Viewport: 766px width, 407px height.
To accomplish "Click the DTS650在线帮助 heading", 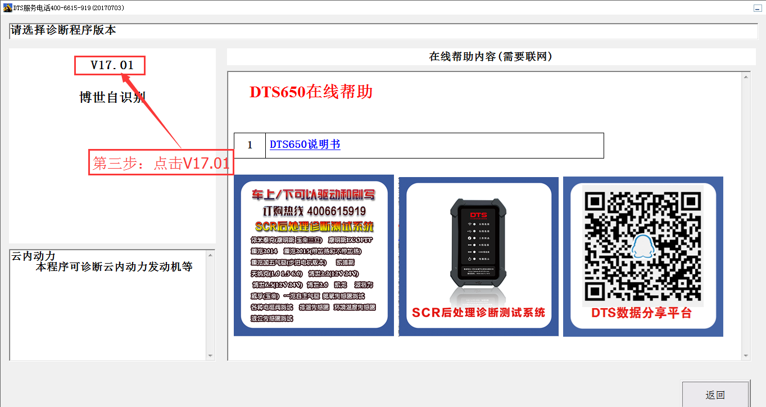I will pyautogui.click(x=311, y=92).
